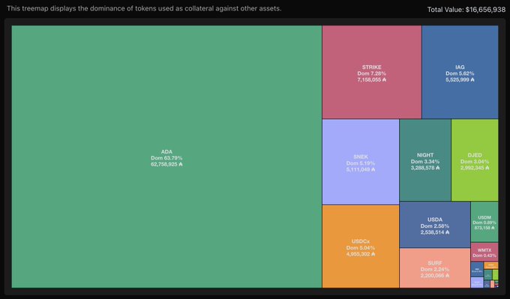The width and height of the screenshot is (510, 299).
Task: Click the salmon SURF tile
Action: click(x=435, y=268)
